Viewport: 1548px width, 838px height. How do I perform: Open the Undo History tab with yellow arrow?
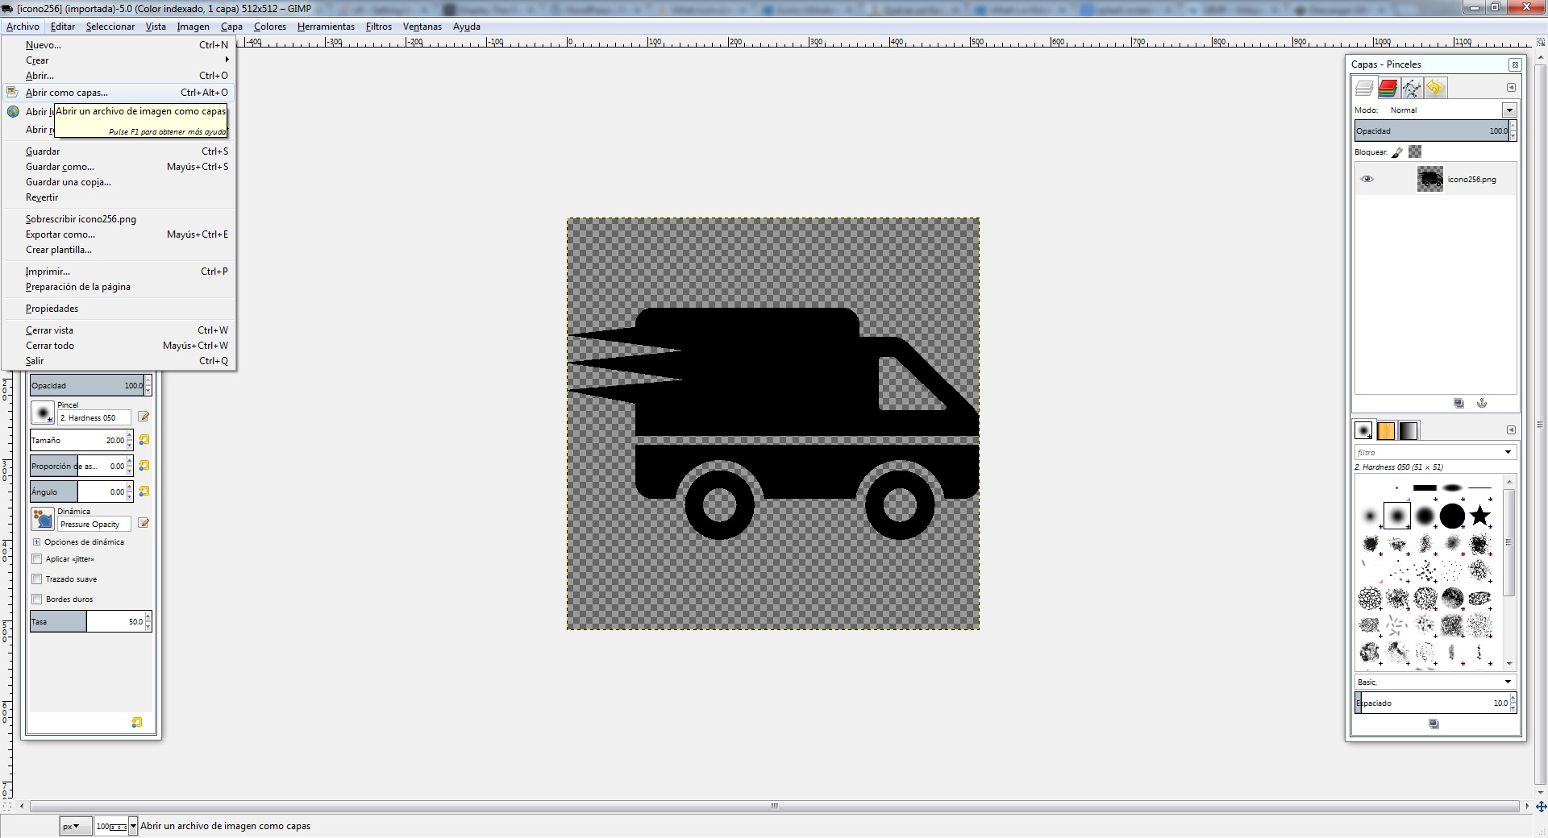(x=1435, y=88)
